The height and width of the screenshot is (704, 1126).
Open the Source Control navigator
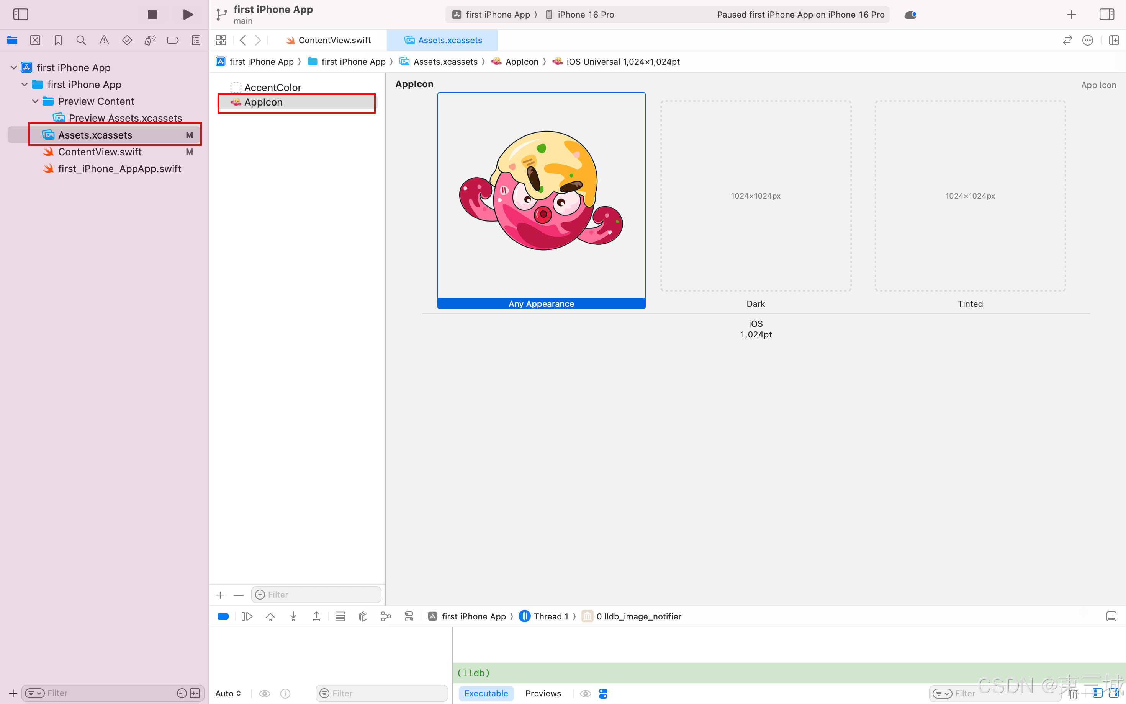coord(35,41)
